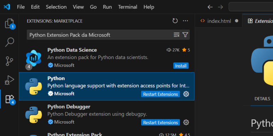
Task: Open the Edit menu
Action: click(x=35, y=7)
